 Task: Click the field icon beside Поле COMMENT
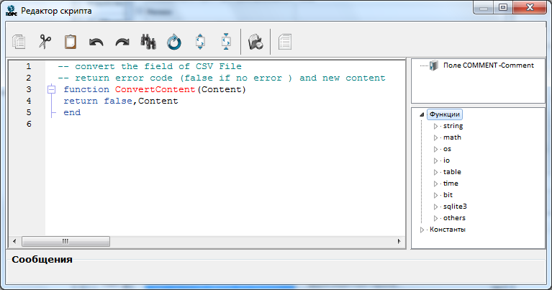click(x=434, y=65)
